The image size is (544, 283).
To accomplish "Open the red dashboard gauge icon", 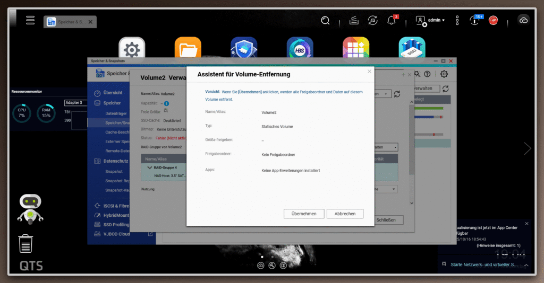I will tap(494, 20).
